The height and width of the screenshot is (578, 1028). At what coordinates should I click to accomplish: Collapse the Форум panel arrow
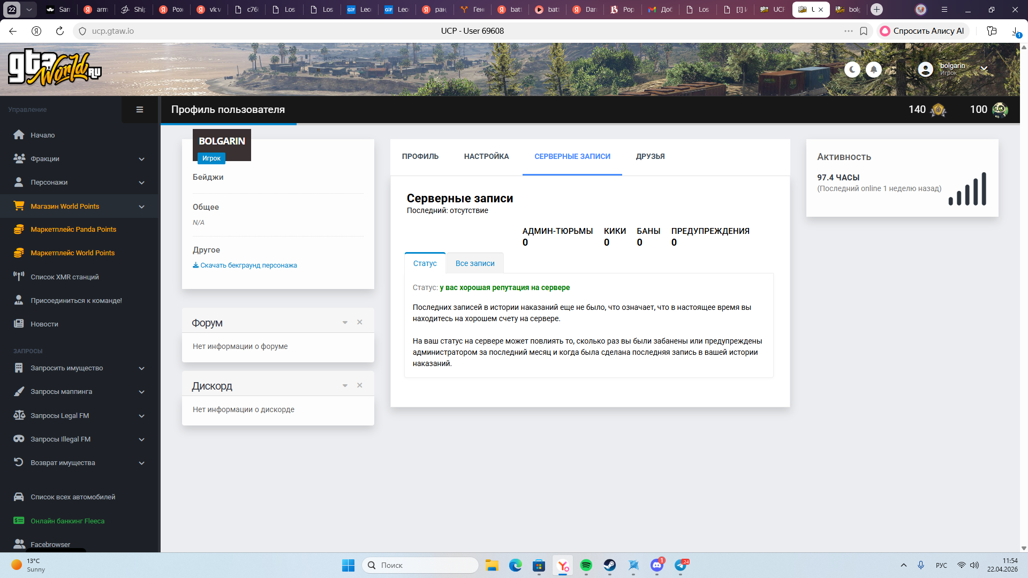point(345,322)
